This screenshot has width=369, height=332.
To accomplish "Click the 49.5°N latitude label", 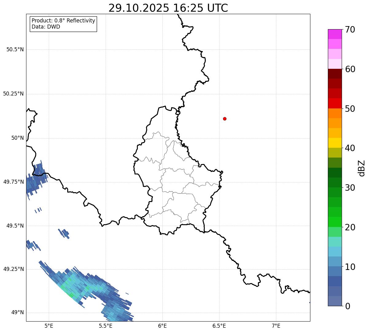I will (x=15, y=226).
